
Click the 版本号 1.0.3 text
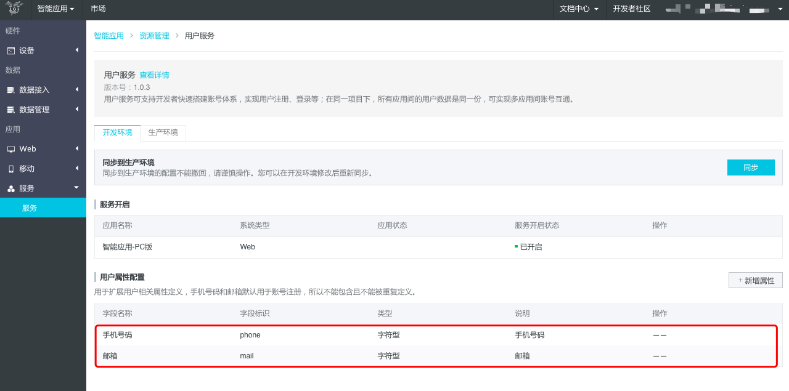point(127,87)
